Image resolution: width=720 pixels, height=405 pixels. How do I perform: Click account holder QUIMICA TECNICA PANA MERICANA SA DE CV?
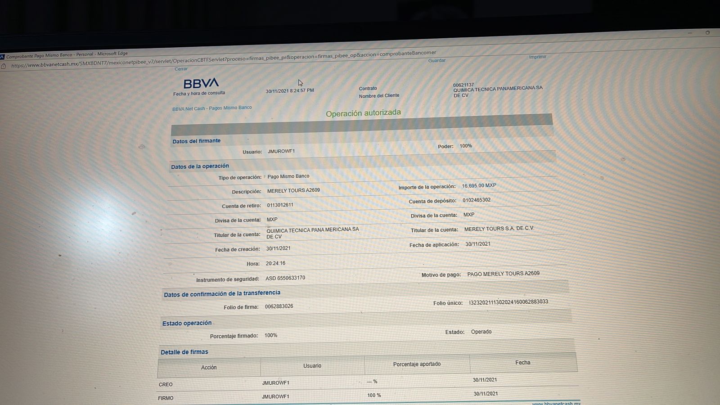[313, 233]
